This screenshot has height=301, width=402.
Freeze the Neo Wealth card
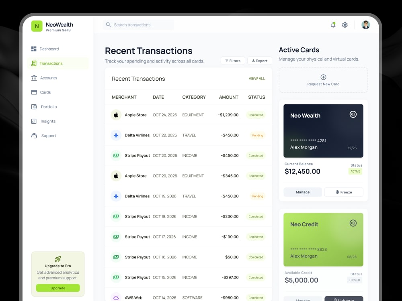344,192
